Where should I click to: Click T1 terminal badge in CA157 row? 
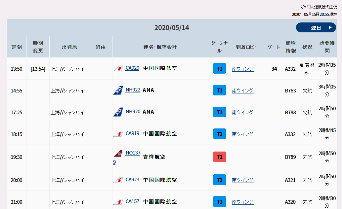tap(220, 202)
